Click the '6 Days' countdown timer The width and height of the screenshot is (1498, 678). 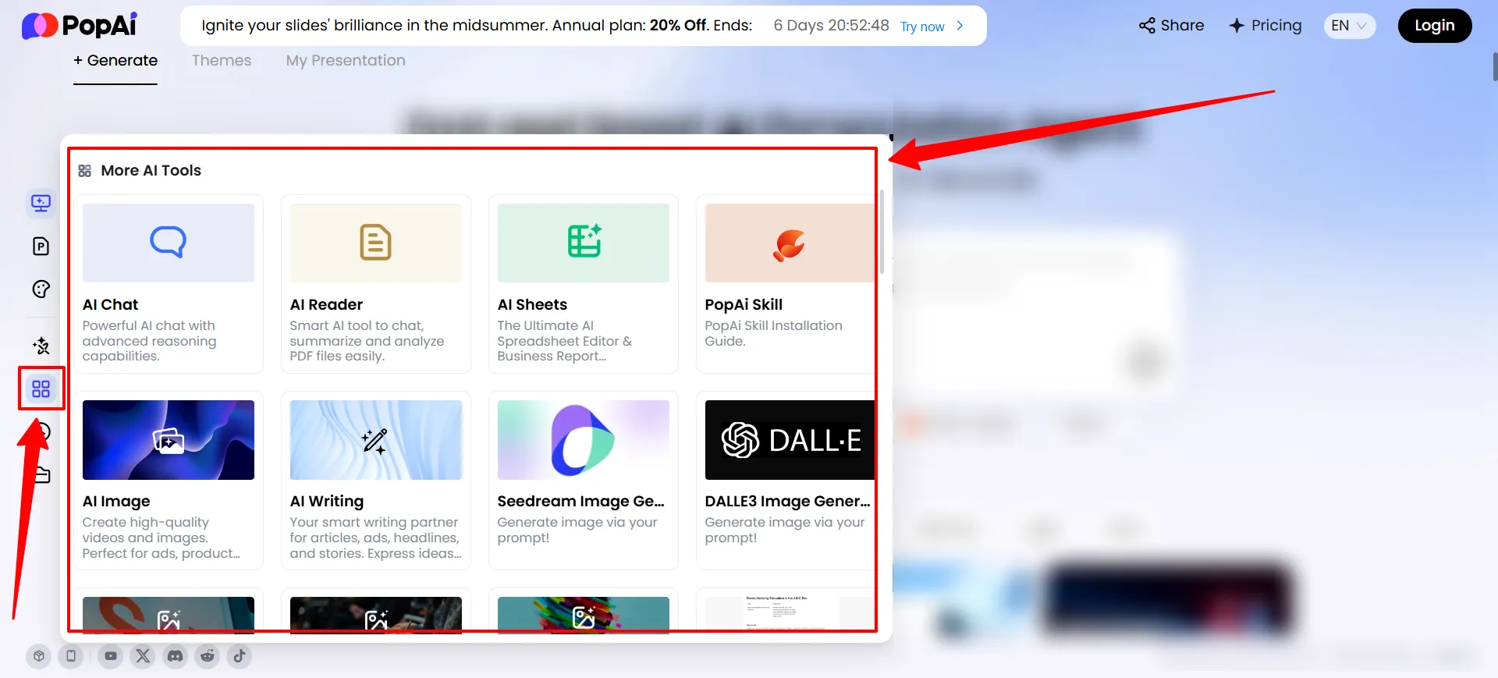831,26
